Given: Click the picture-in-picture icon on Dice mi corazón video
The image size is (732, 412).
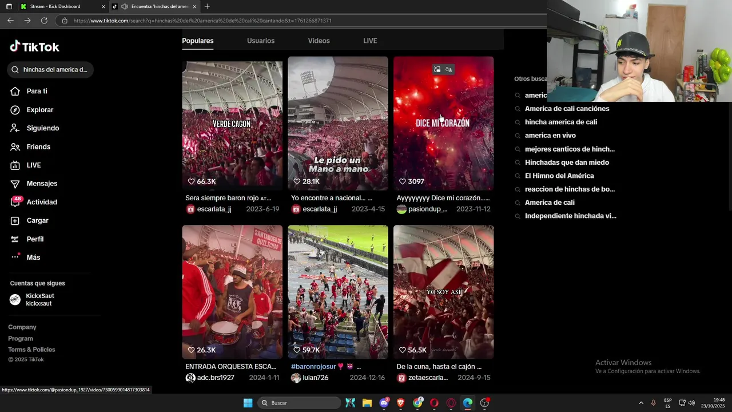Looking at the screenshot, I should pyautogui.click(x=437, y=69).
